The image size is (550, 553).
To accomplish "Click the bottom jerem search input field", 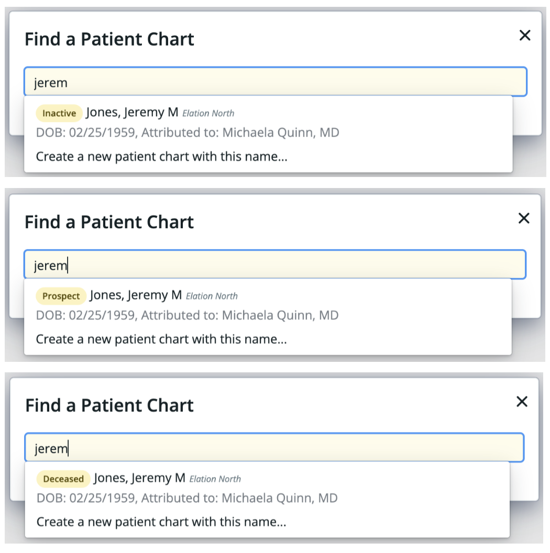I will (275, 448).
